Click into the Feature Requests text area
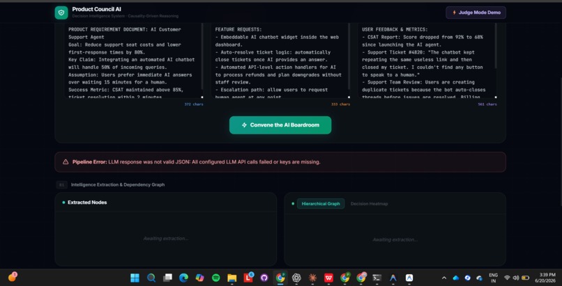Screen dimensions: 562x286 coord(279,61)
